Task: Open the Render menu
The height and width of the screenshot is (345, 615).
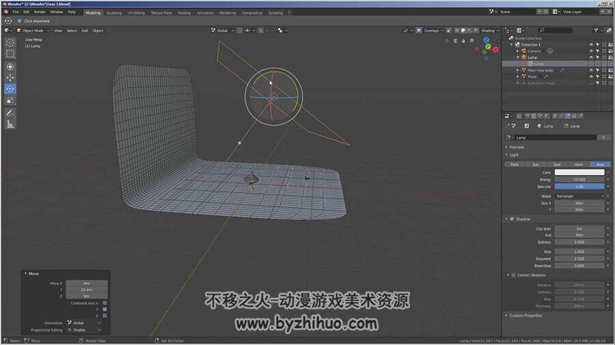Action: point(40,12)
